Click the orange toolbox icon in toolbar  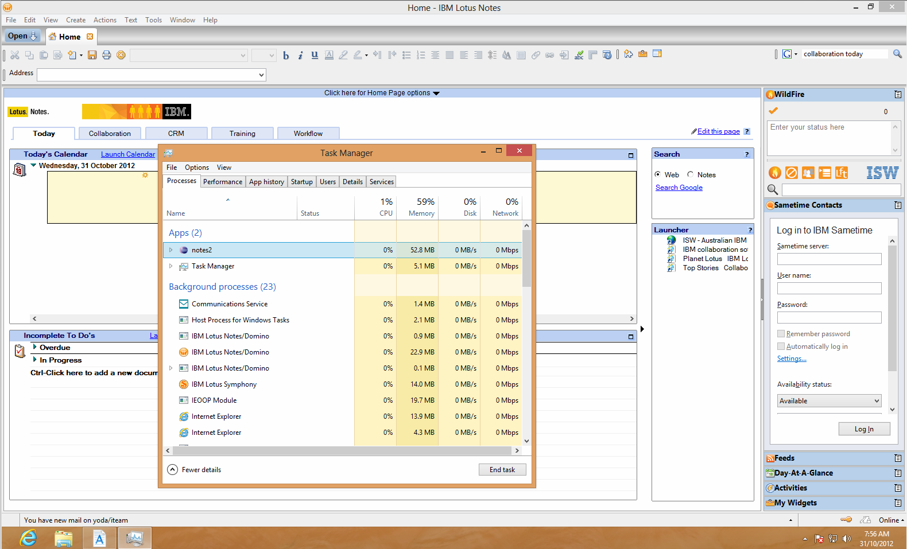tap(643, 54)
